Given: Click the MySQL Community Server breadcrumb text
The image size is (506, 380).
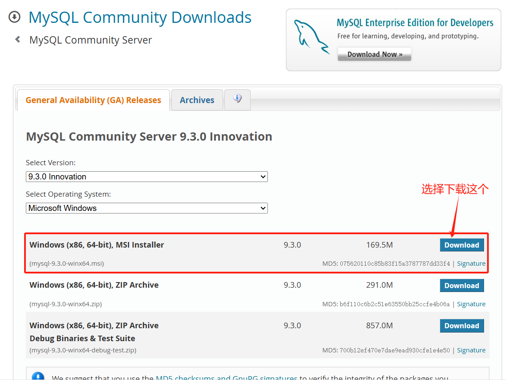Looking at the screenshot, I should point(91,40).
